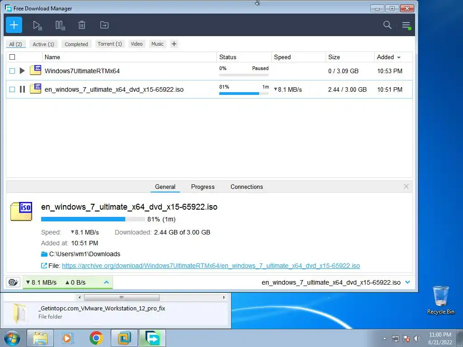Click progress bar of en_windows_7 list row
This screenshot has height=347, width=463.
coord(244,93)
